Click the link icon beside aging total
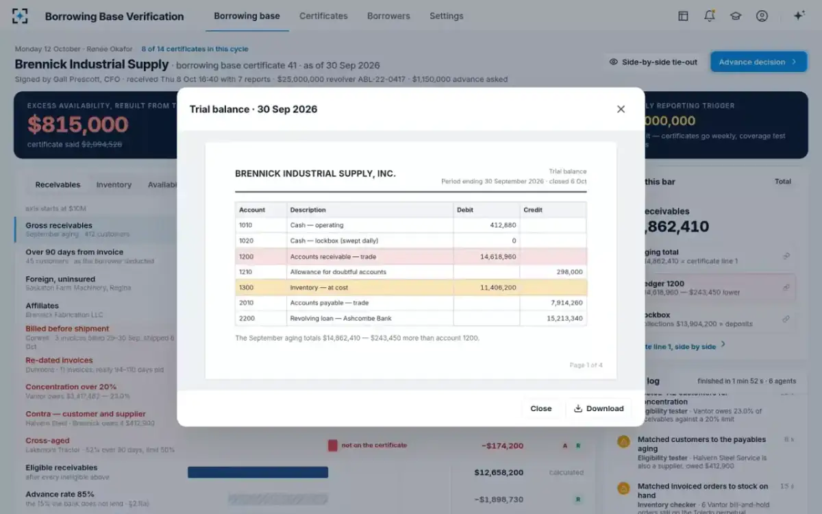Image resolution: width=822 pixels, height=514 pixels. tap(786, 256)
